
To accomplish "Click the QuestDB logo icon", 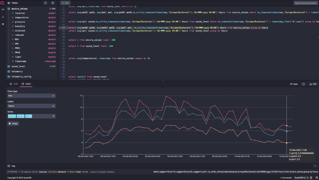I will pos(3,3).
